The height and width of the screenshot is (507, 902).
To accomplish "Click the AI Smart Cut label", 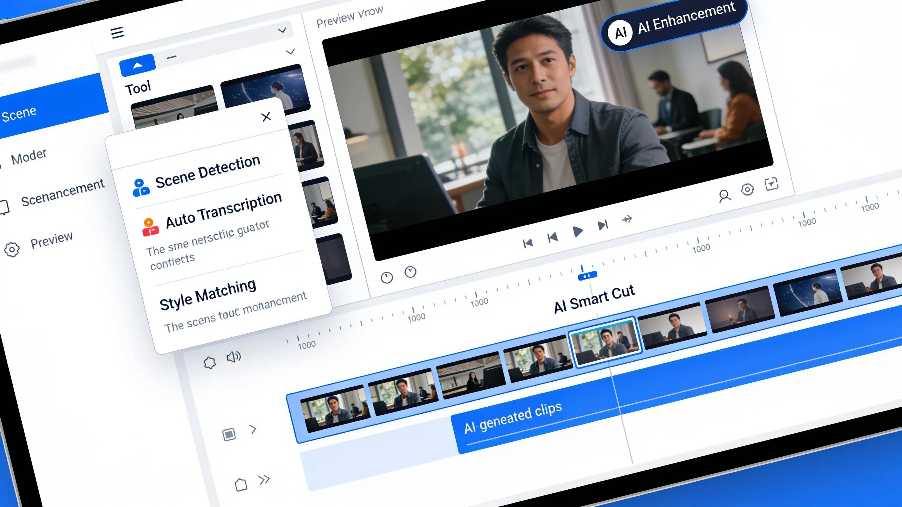I will (x=594, y=299).
